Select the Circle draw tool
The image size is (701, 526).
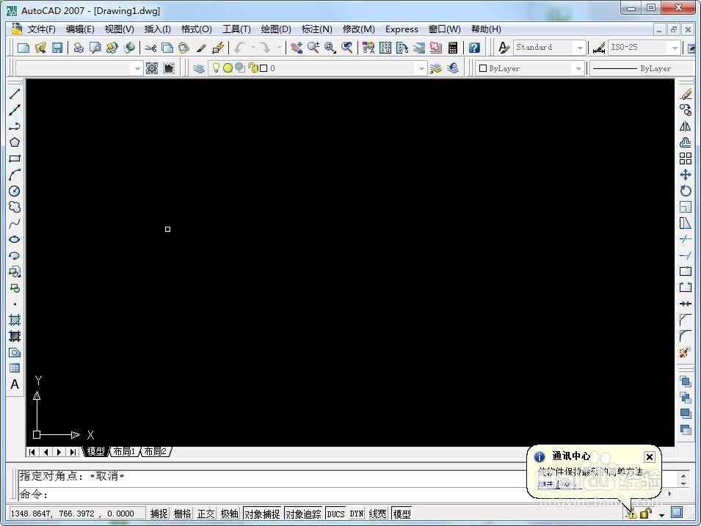click(14, 191)
